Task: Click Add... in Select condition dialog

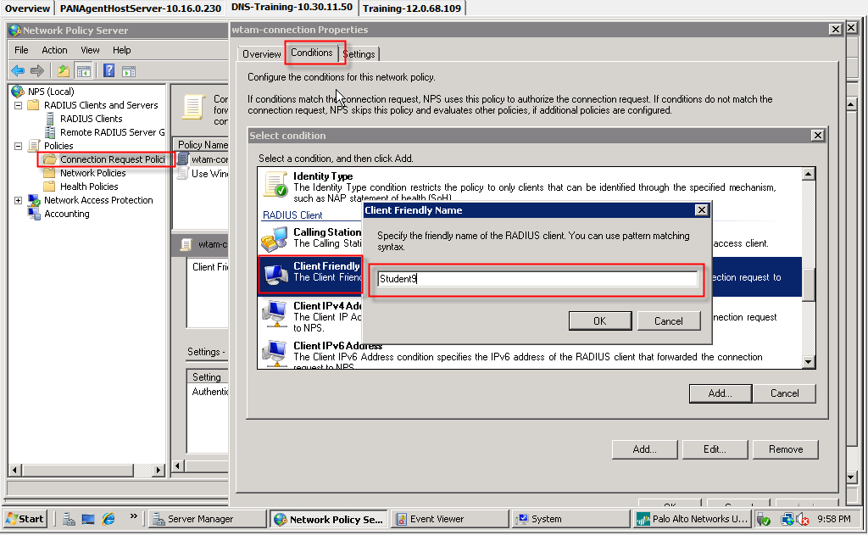Action: click(x=721, y=393)
